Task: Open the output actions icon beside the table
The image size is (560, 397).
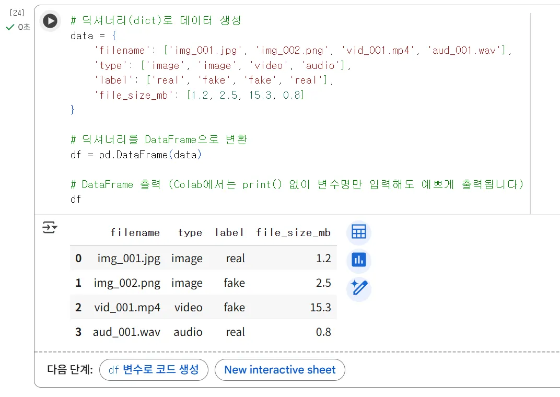Action: tap(50, 228)
